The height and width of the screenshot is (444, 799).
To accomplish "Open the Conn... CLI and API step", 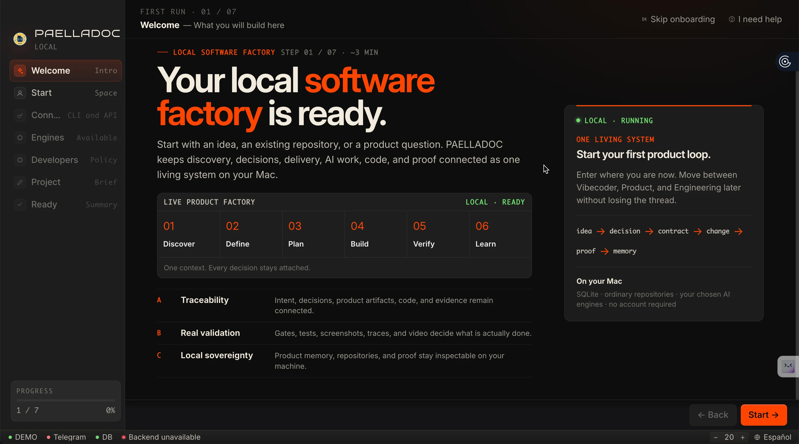I will (x=66, y=115).
